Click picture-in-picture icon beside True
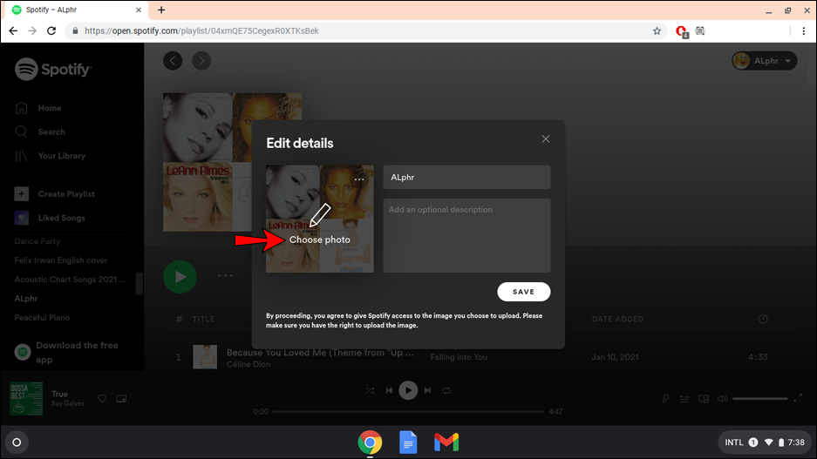 [121, 399]
